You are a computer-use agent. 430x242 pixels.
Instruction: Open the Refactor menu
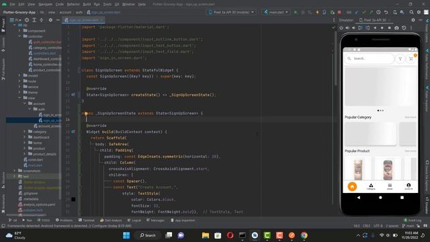(73, 5)
